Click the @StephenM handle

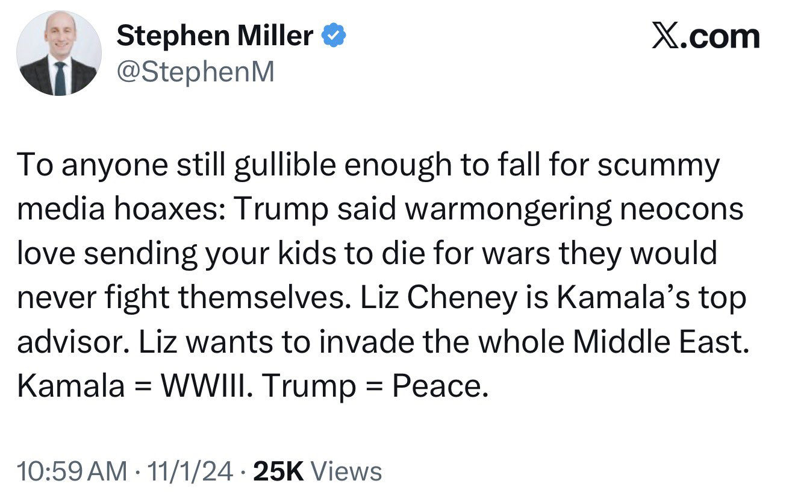click(x=195, y=72)
